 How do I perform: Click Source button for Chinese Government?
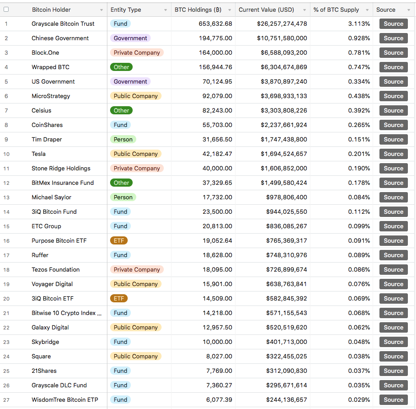[393, 38]
